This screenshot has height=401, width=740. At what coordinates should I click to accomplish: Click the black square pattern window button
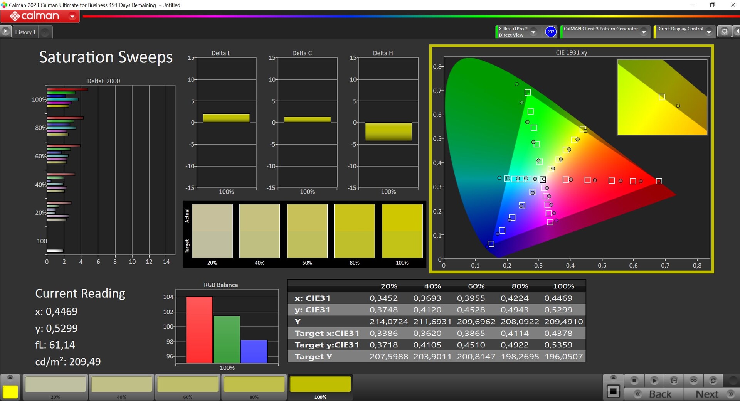click(613, 392)
